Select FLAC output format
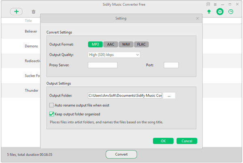Image resolution: width=243 pixels, height=163 pixels. click(x=141, y=44)
